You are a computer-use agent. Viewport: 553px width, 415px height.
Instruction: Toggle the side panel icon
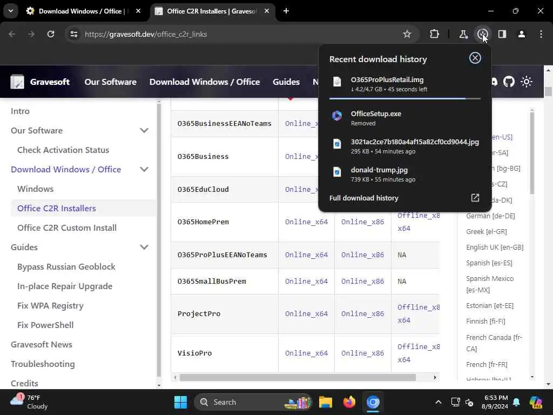click(502, 34)
